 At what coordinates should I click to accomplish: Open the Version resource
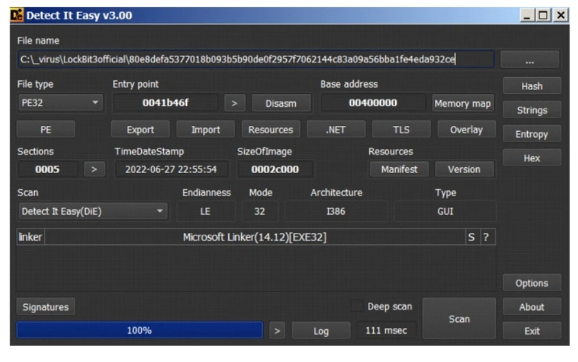pyautogui.click(x=464, y=169)
